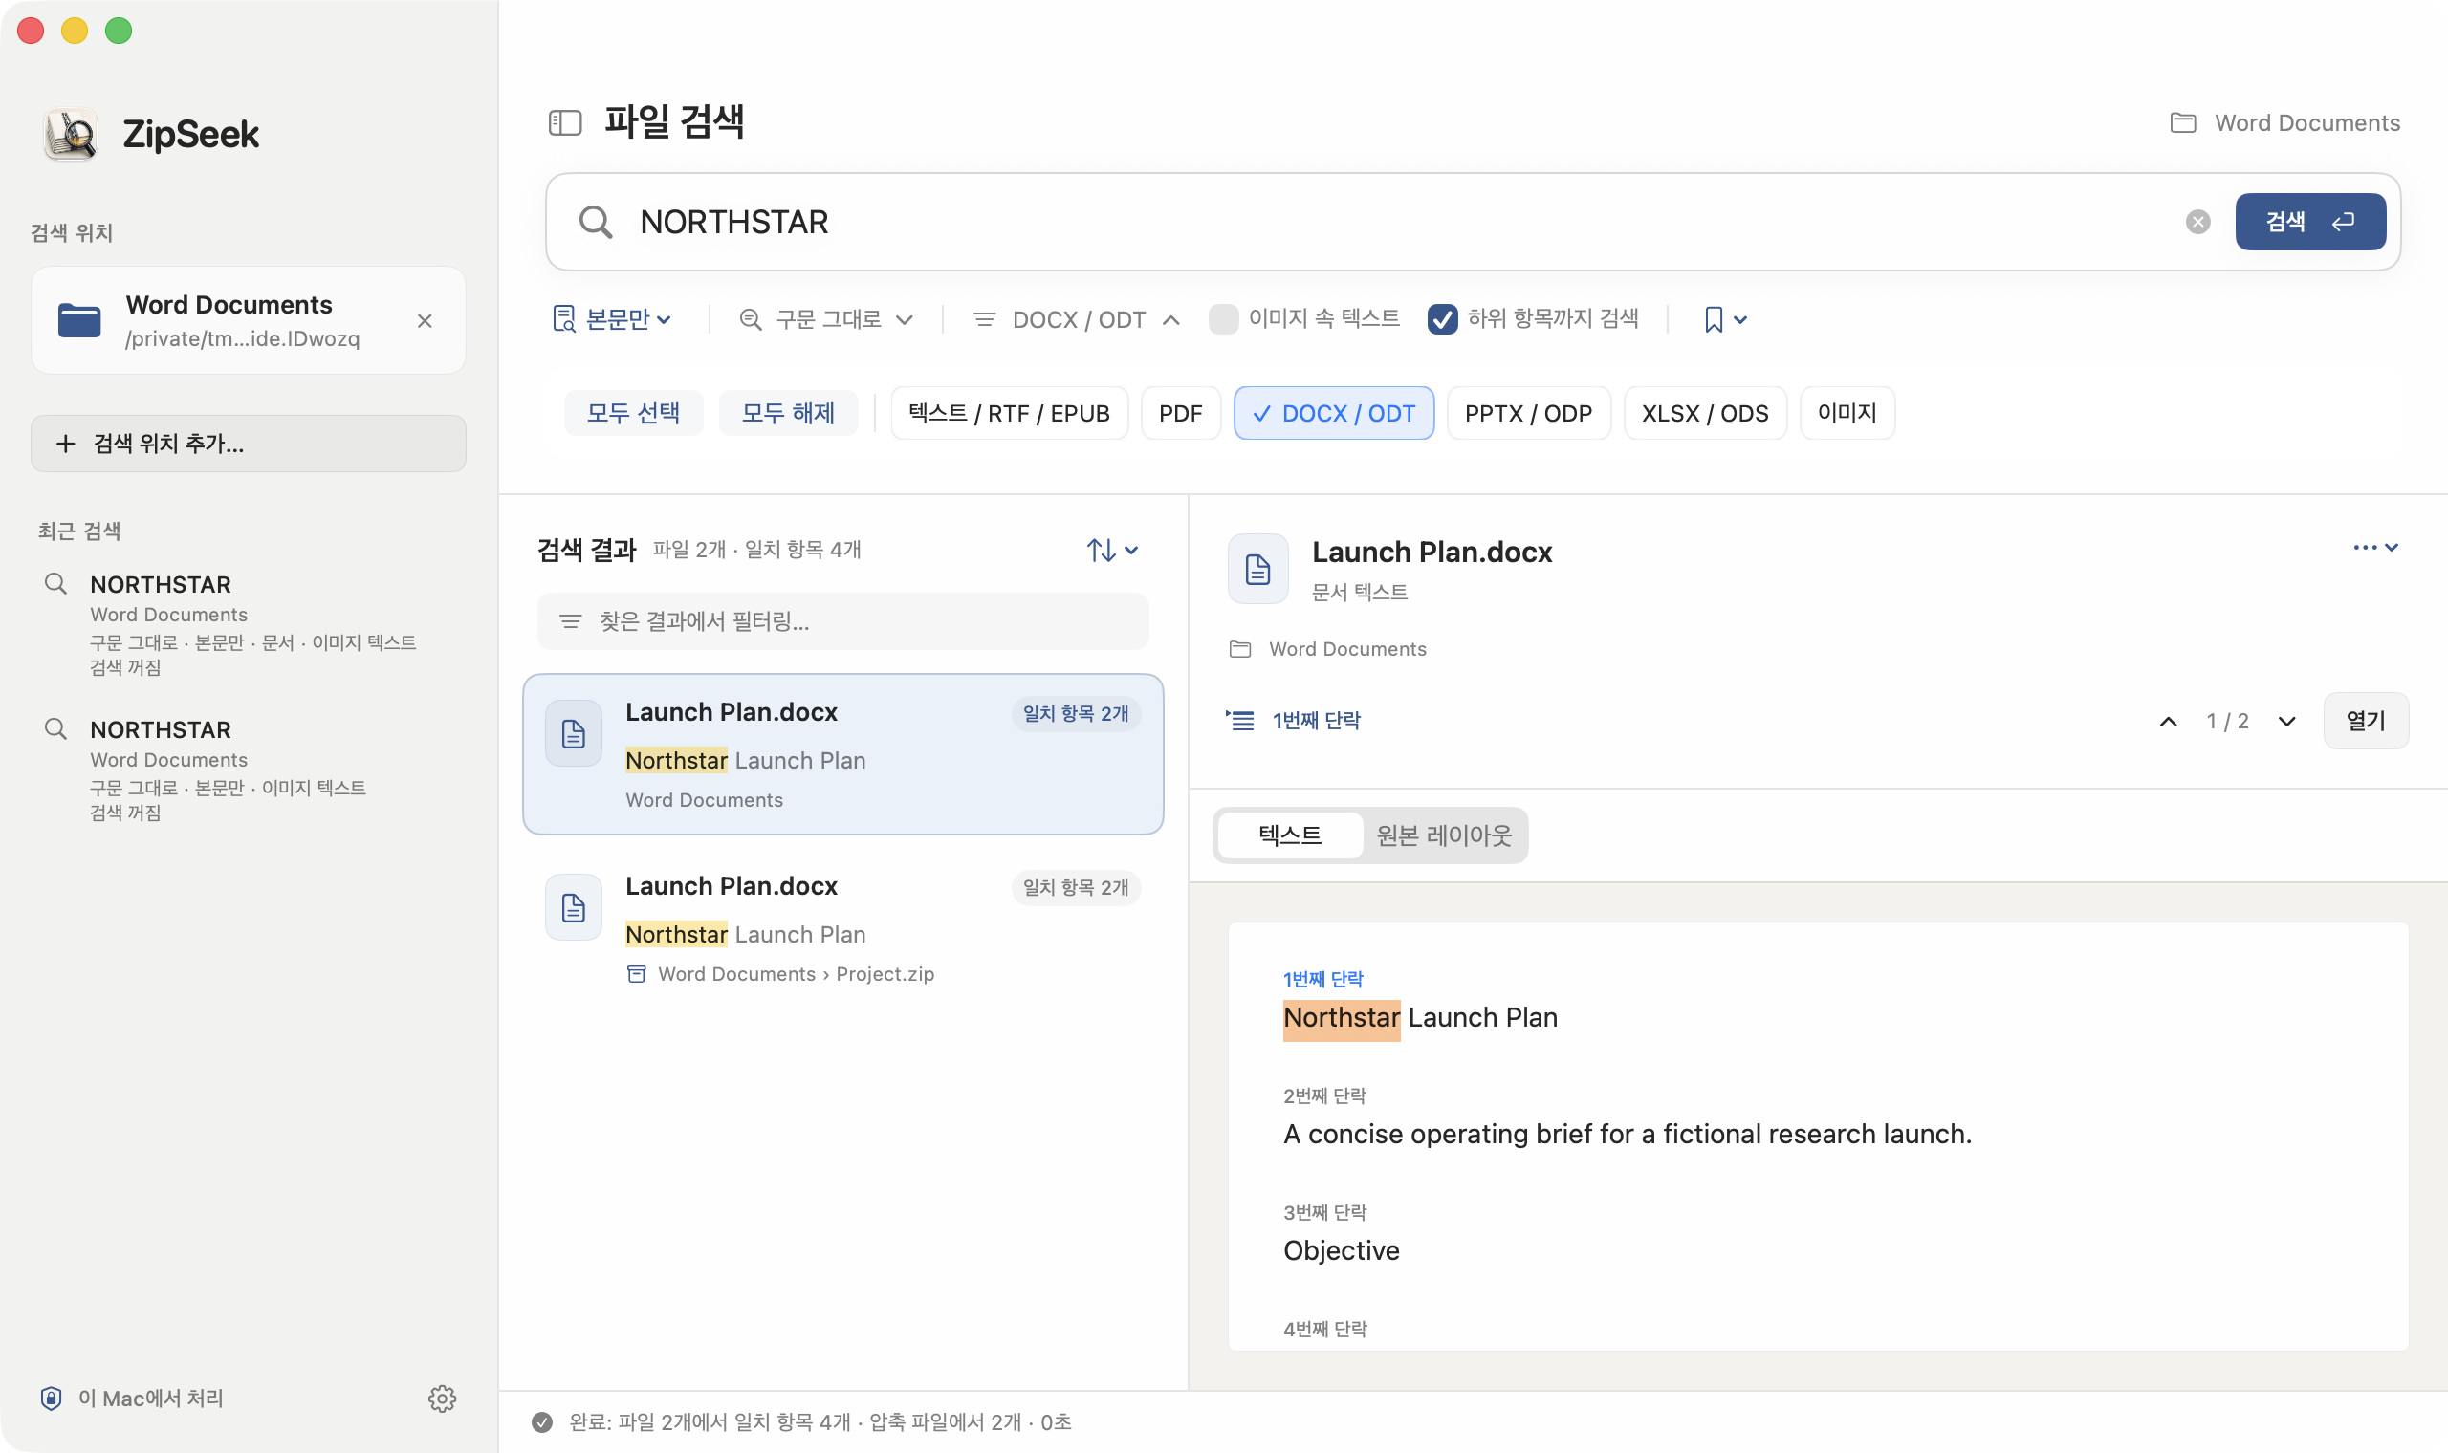
Task: Deselect the DOCX / ODT file type chip
Action: point(1334,413)
